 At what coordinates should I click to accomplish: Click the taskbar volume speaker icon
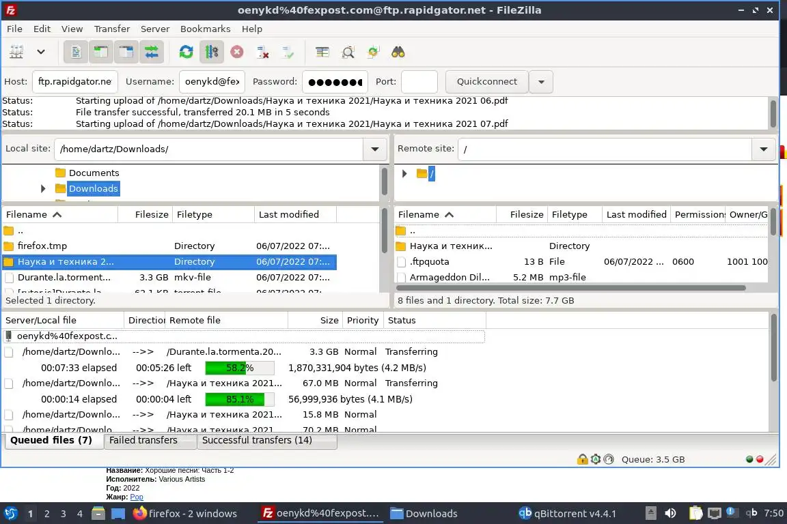coord(670,513)
